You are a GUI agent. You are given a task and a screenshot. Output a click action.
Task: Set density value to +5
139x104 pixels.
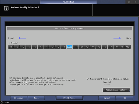(x=99, y=47)
